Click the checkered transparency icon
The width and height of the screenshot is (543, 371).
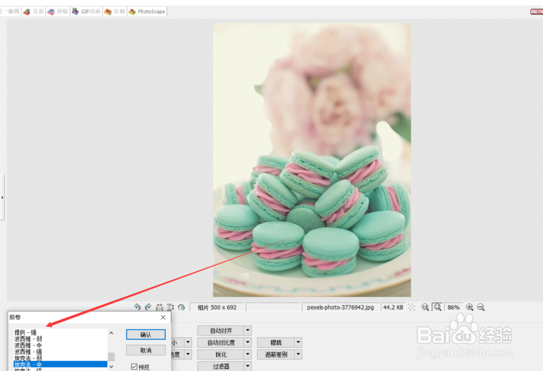coord(412,307)
